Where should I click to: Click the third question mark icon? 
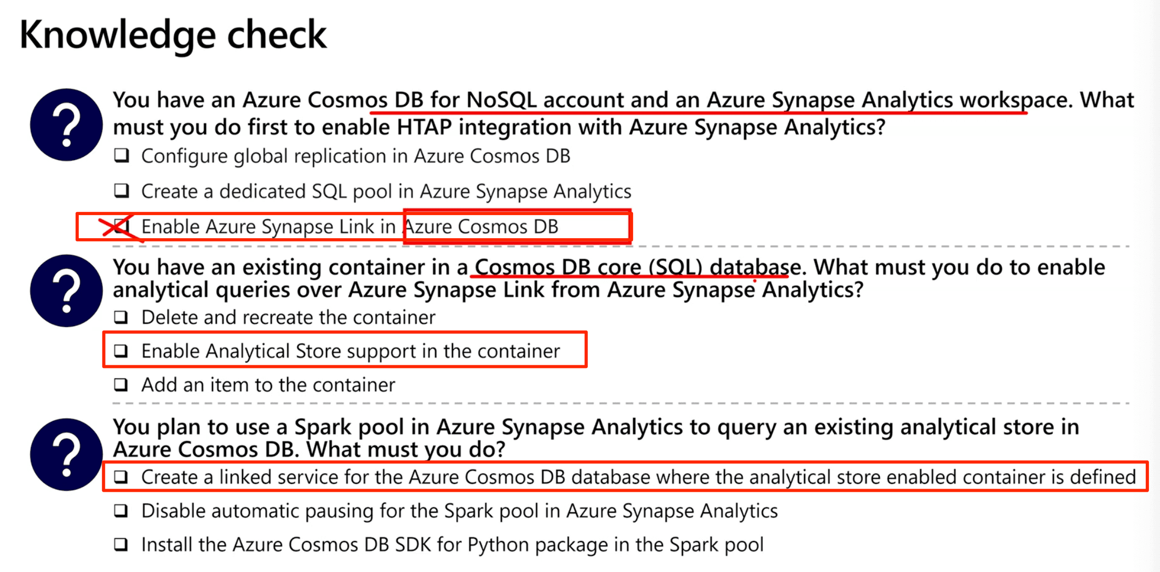[66, 454]
